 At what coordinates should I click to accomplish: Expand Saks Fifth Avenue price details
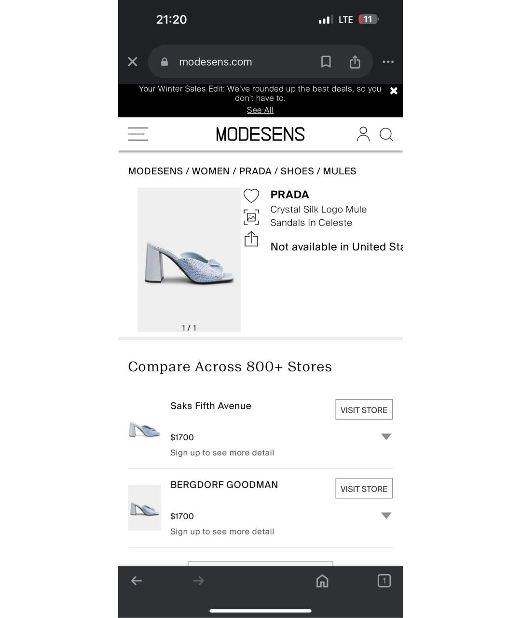tap(386, 436)
